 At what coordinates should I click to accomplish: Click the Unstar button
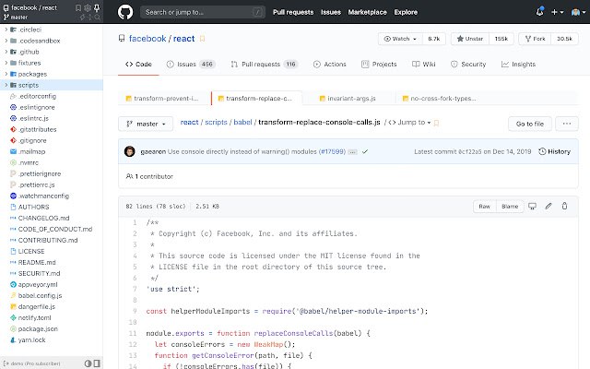[470, 39]
